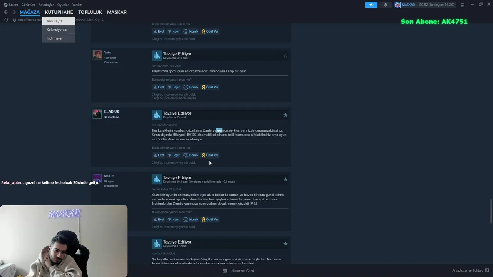Open the Arkadaşlar menu
This screenshot has height=277, width=493.
point(46,5)
